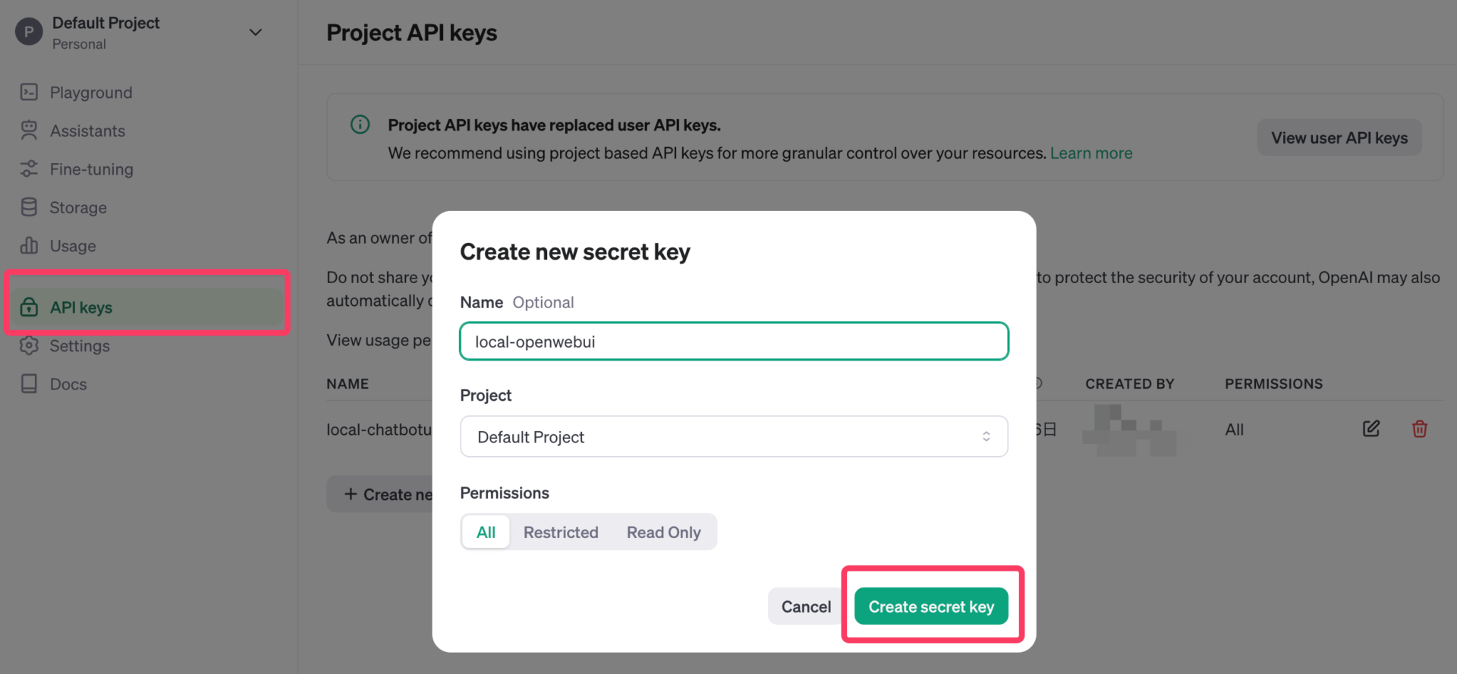The image size is (1457, 674).
Task: Click the key Name input field
Action: (x=734, y=342)
